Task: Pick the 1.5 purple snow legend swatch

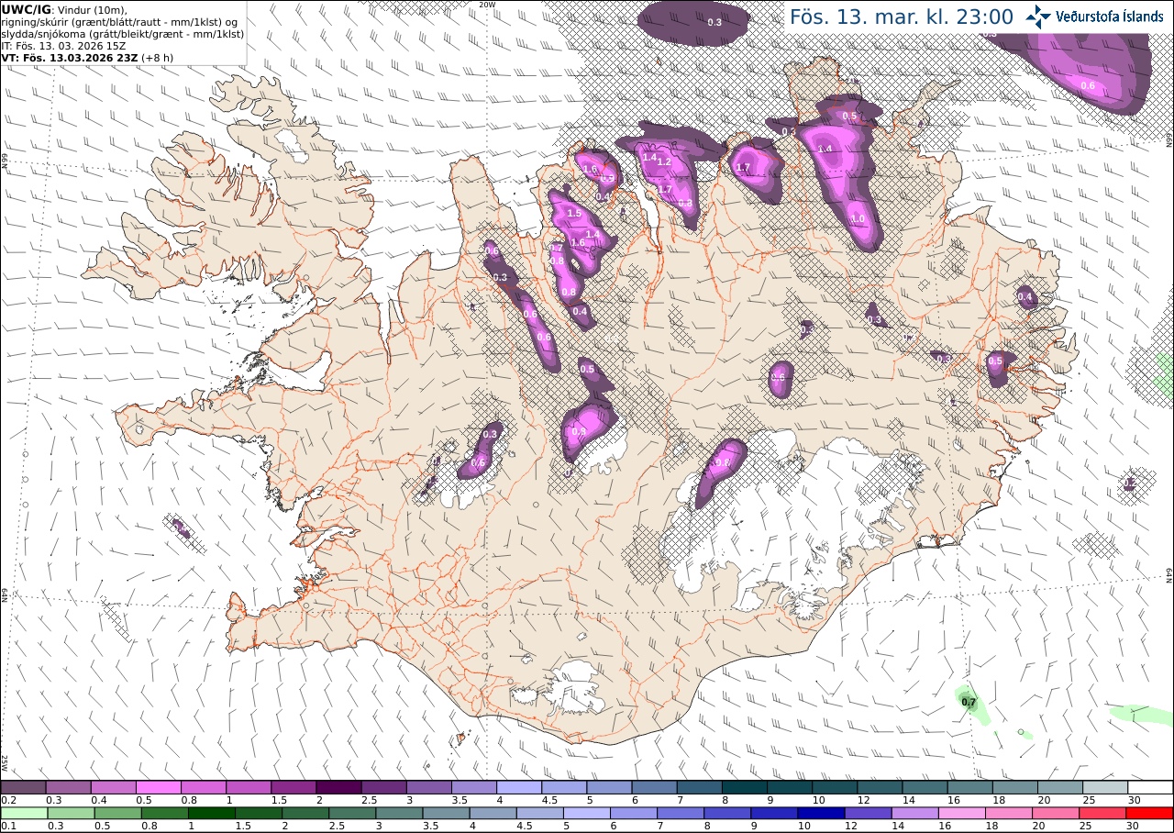Action: click(293, 787)
